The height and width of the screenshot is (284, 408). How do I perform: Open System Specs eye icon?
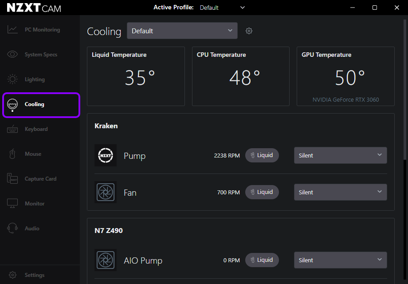pyautogui.click(x=12, y=55)
